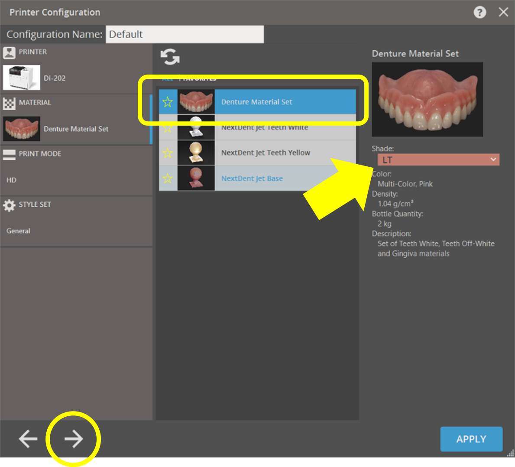
Task: Select NextDent Jet Base material
Action: pyautogui.click(x=252, y=178)
